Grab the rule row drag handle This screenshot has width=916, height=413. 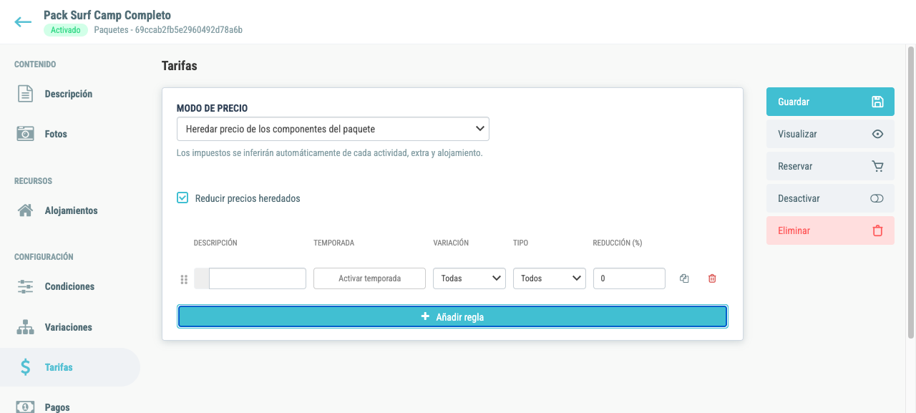(x=184, y=279)
